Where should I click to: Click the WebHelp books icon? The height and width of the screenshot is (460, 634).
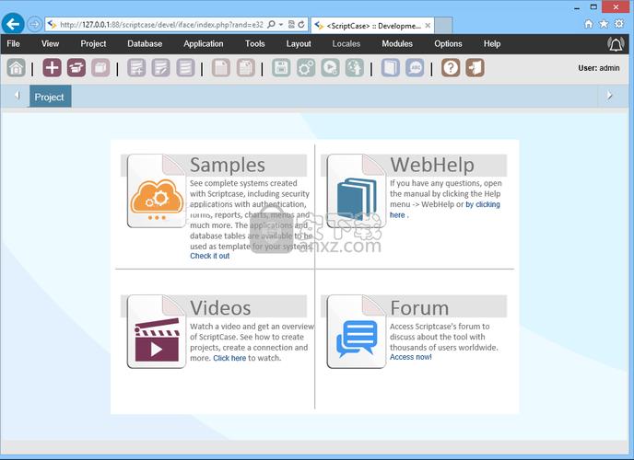pos(357,191)
